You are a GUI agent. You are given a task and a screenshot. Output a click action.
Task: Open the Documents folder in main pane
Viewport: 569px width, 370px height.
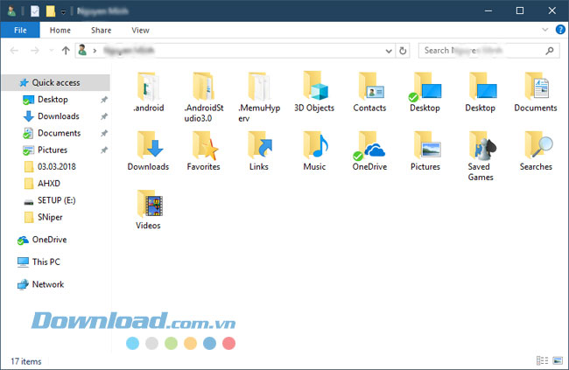(536, 92)
